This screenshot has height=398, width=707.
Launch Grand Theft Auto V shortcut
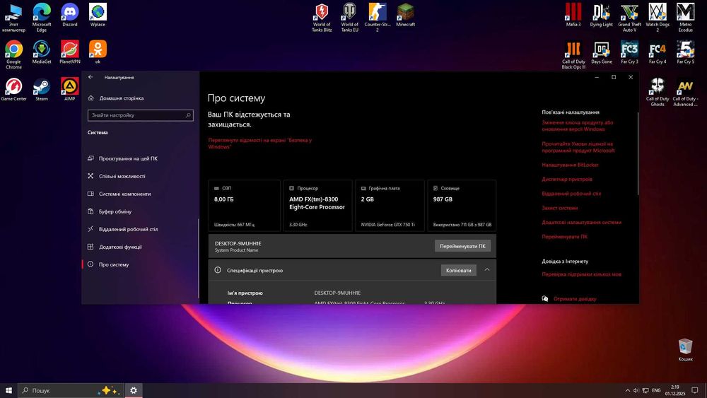click(629, 13)
